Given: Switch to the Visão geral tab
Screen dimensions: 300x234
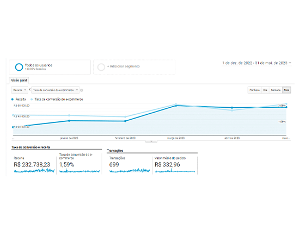Looking at the screenshot, I should [19, 81].
